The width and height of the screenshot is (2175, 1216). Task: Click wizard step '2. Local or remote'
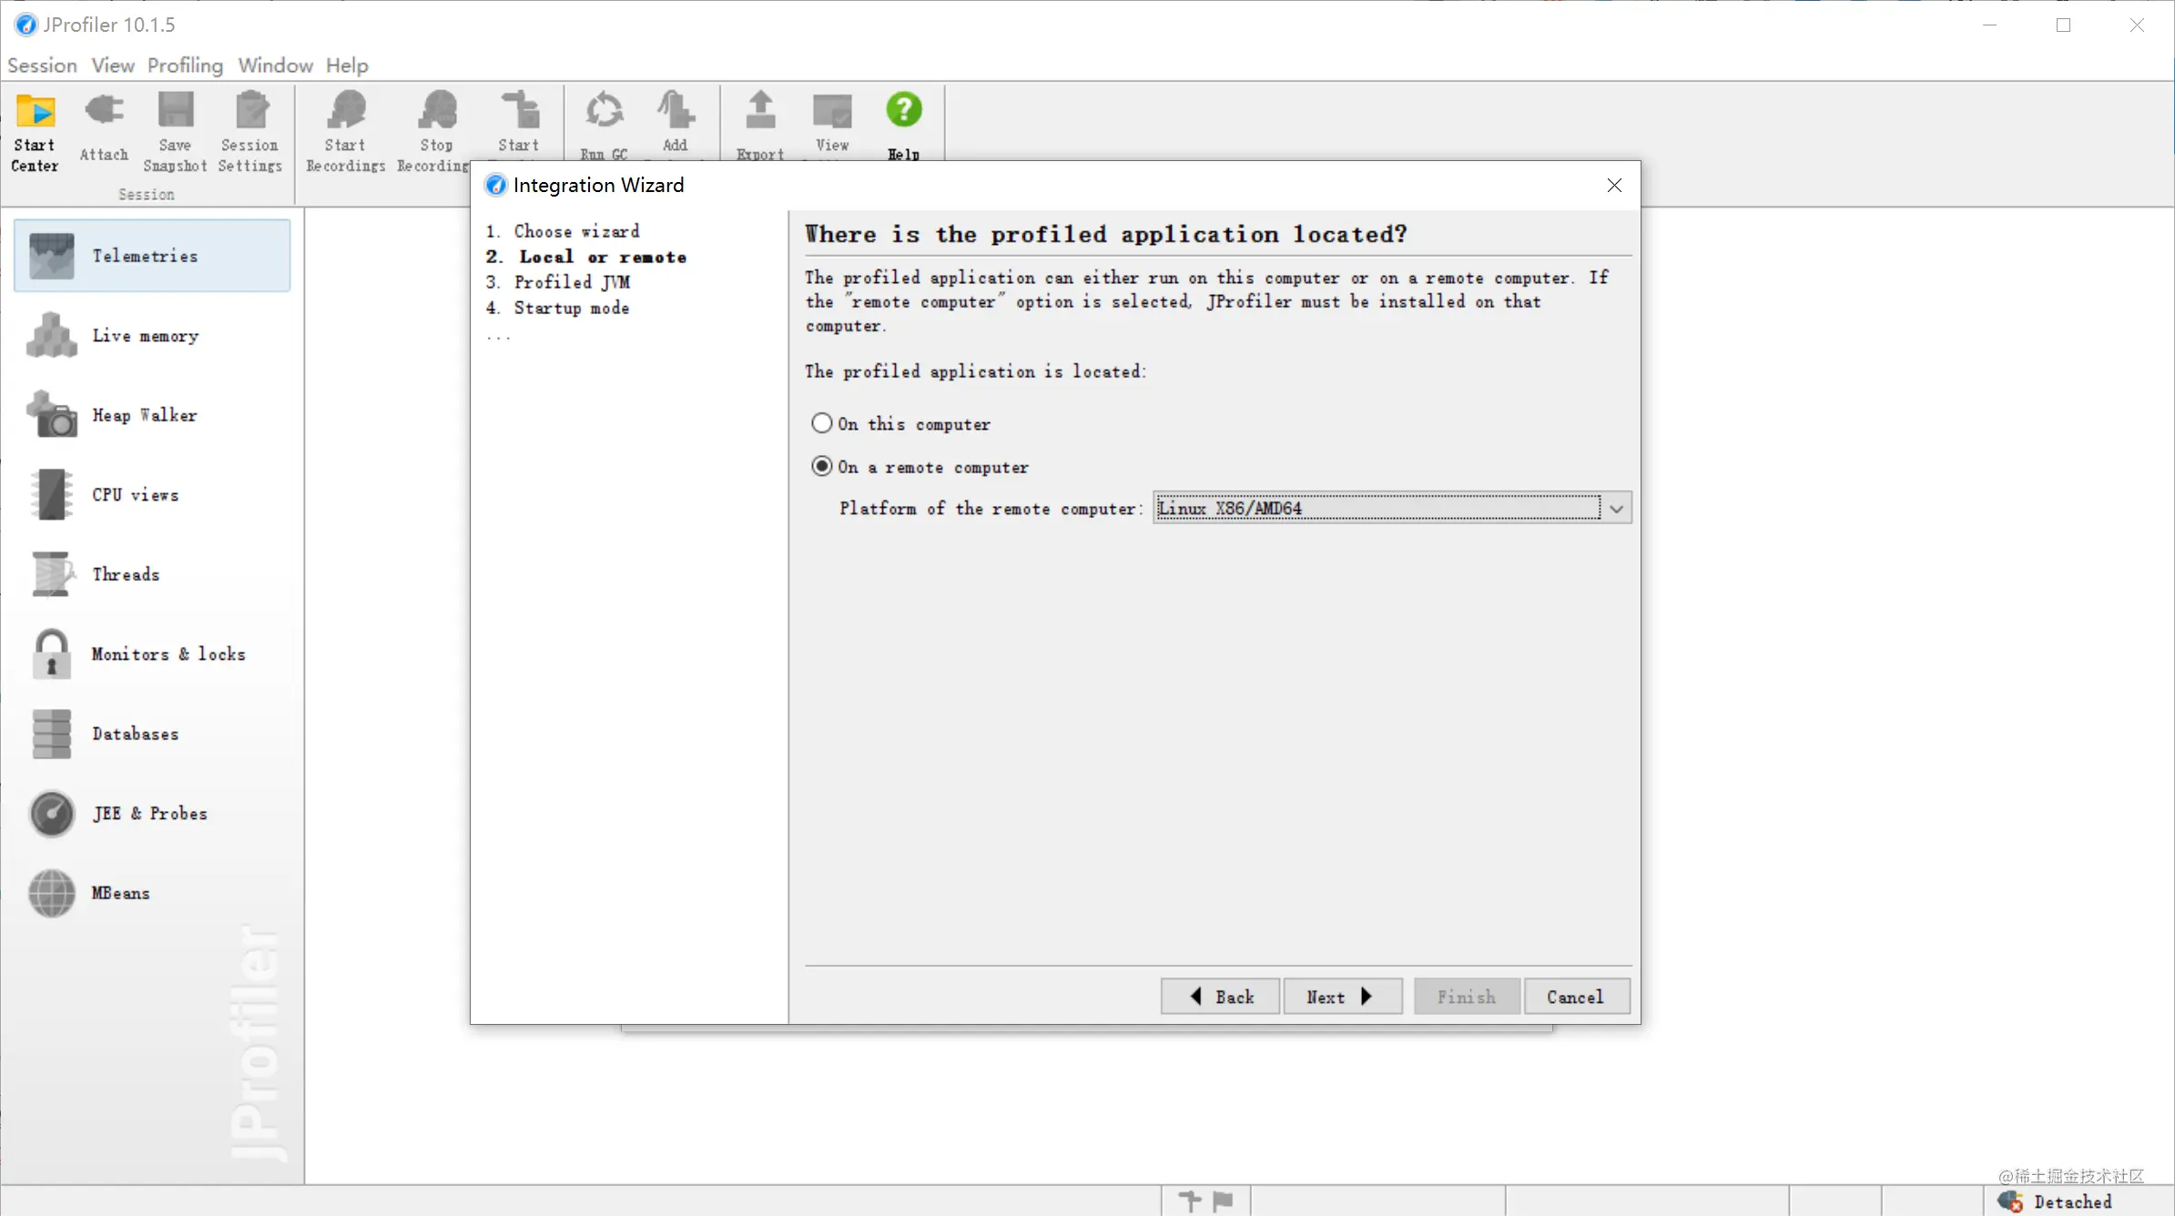pyautogui.click(x=586, y=257)
